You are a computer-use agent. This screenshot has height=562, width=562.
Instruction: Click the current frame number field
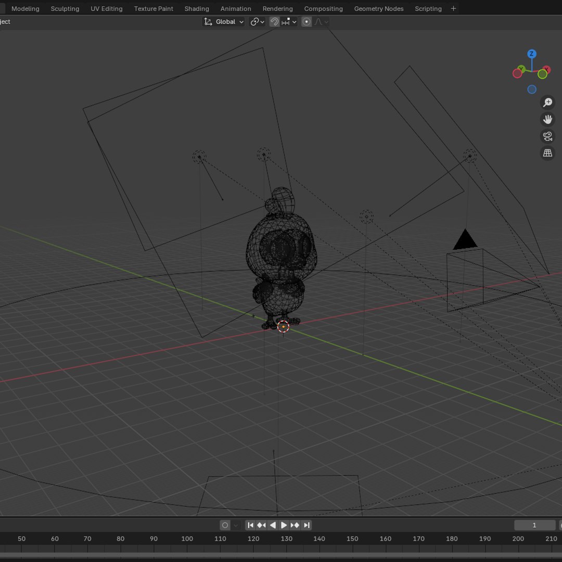[534, 525]
